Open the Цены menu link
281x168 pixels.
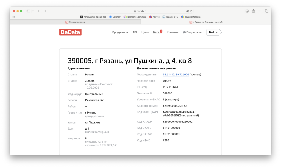click(x=145, y=32)
